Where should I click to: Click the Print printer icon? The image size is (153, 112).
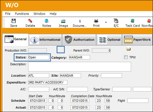(96, 21)
